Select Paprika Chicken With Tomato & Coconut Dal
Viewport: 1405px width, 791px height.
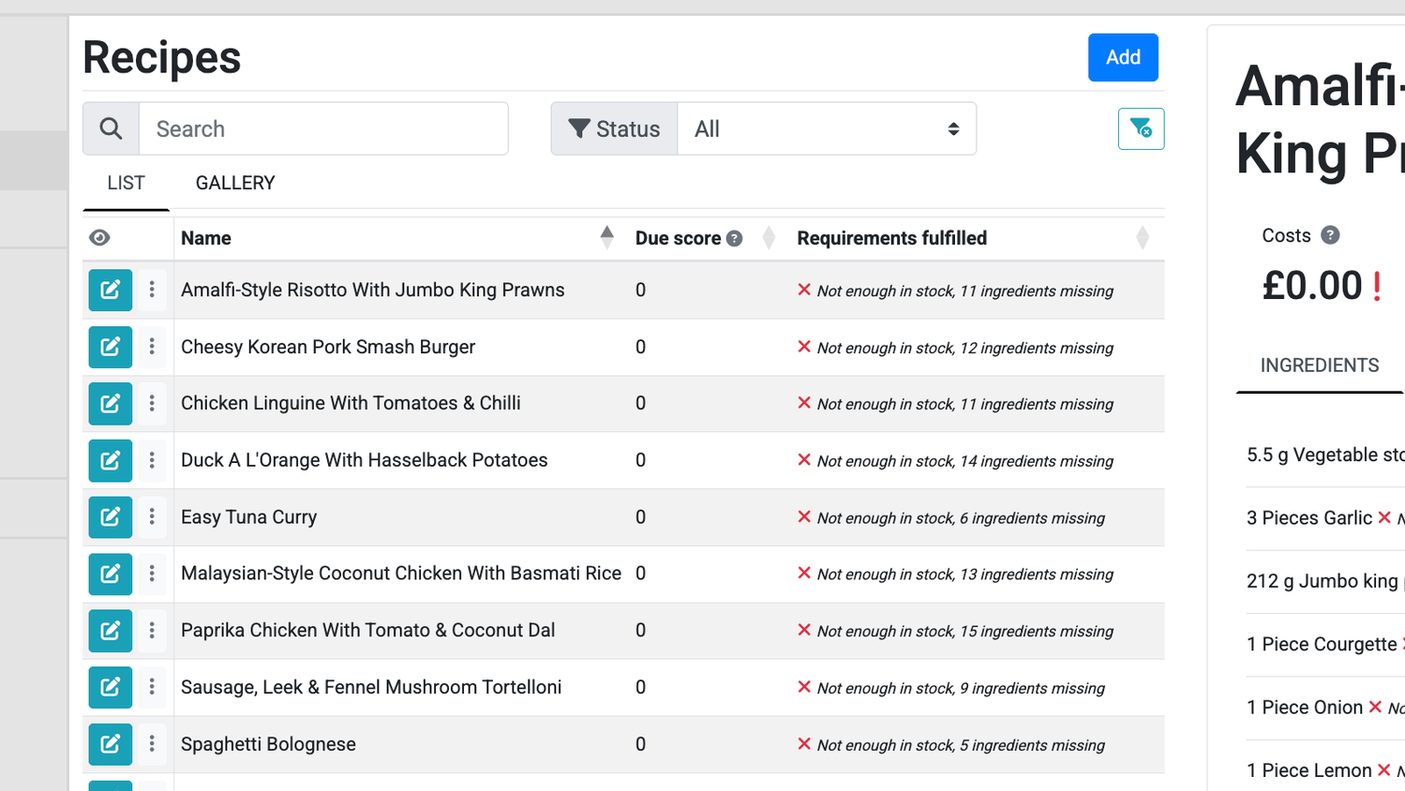(368, 630)
